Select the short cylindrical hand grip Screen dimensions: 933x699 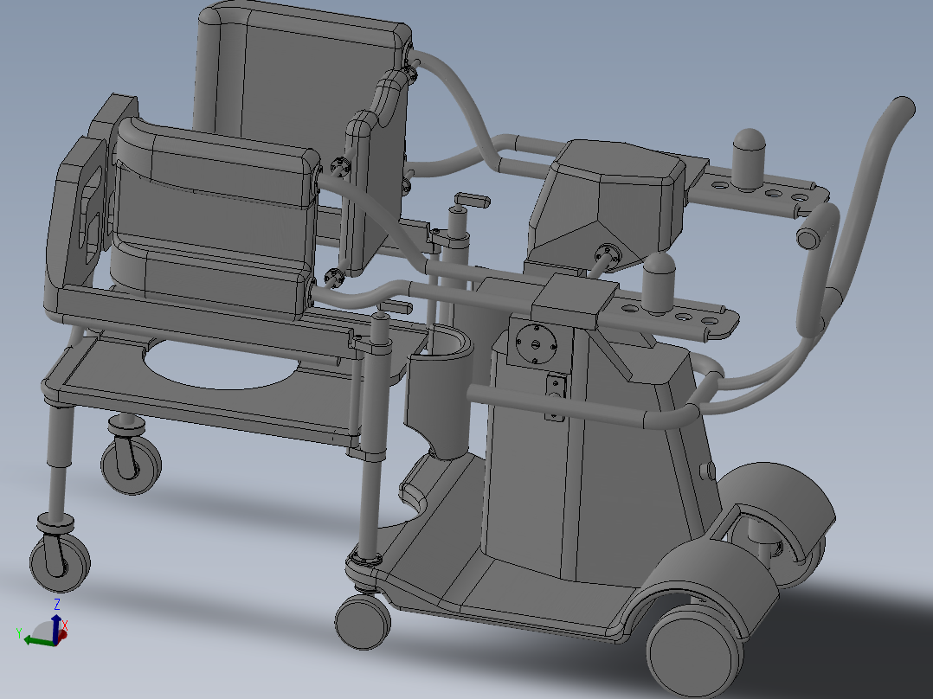coord(818,226)
